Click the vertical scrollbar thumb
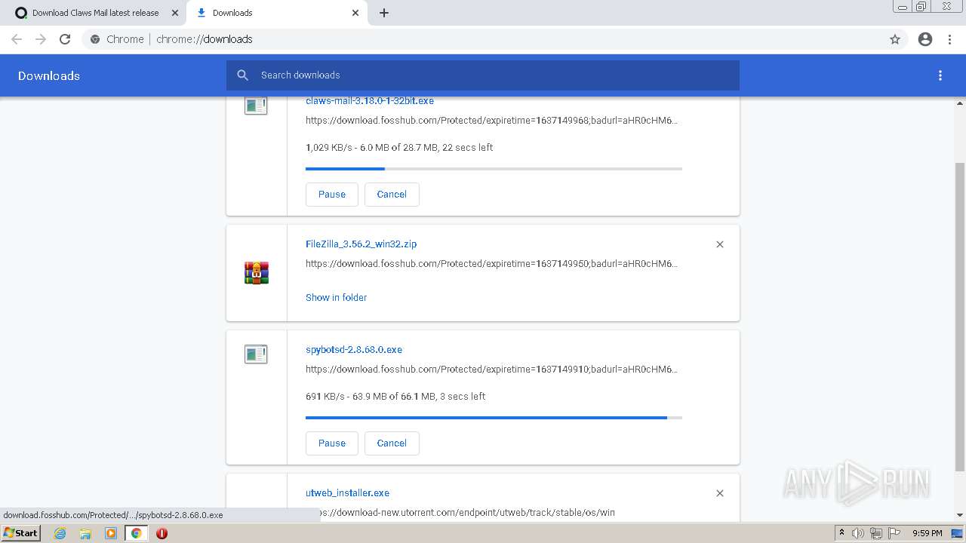This screenshot has height=543, width=966. click(960, 315)
